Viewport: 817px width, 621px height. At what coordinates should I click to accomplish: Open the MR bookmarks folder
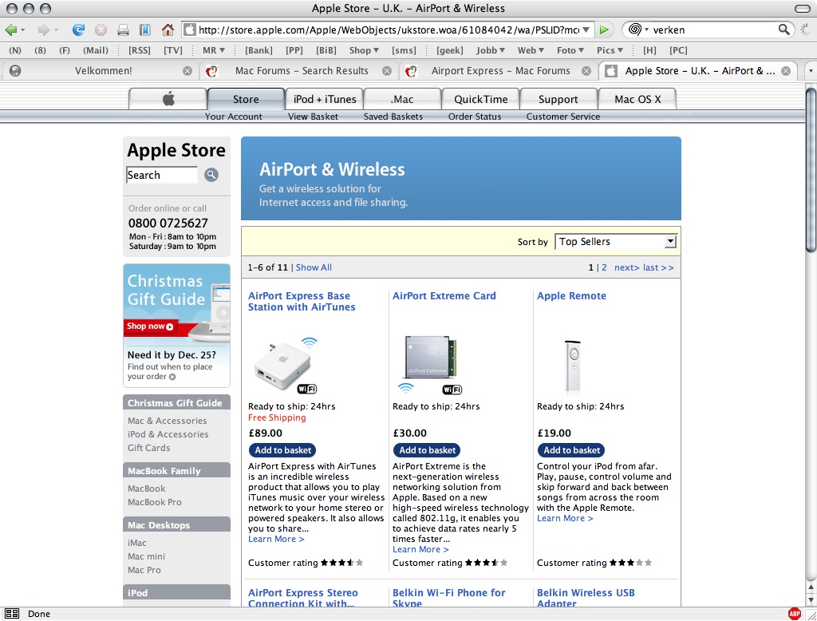[x=214, y=50]
